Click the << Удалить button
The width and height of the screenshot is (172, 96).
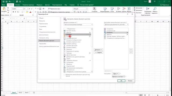pyautogui.click(x=98, y=53)
